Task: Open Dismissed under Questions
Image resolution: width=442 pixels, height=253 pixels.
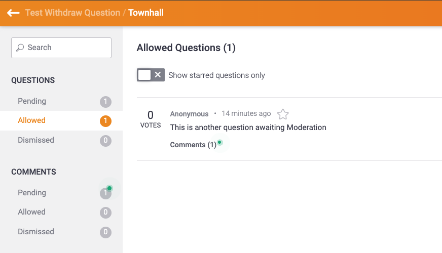Action: pyautogui.click(x=61, y=140)
